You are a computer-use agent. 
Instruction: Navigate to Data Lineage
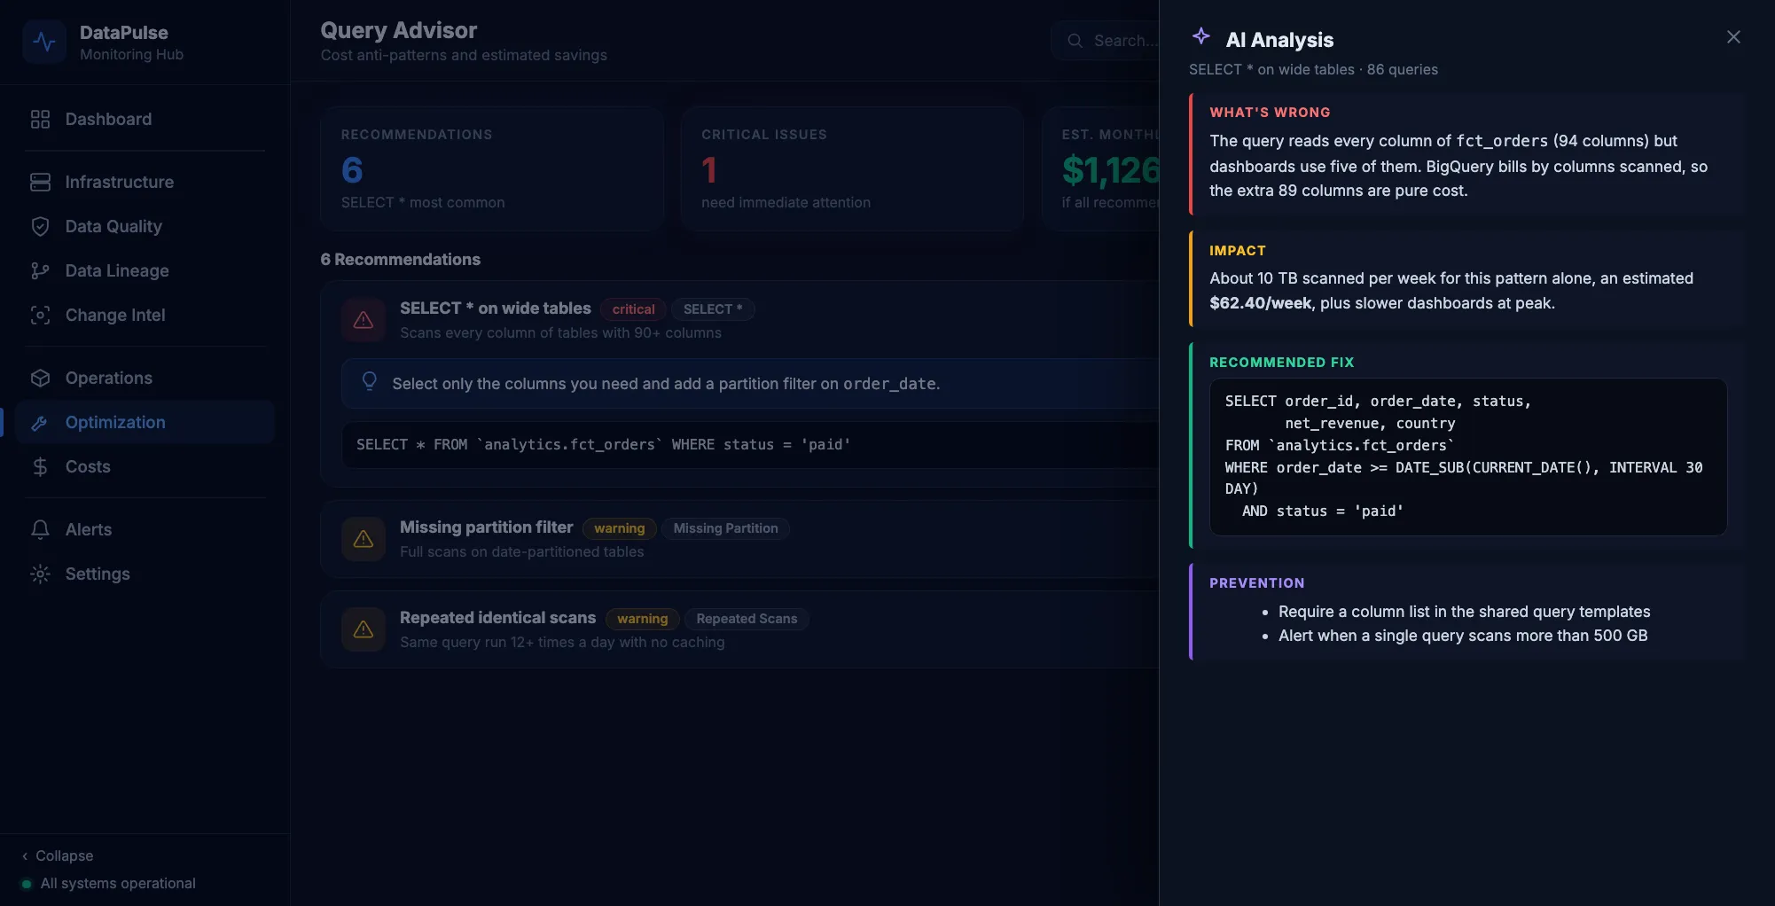tap(145, 270)
